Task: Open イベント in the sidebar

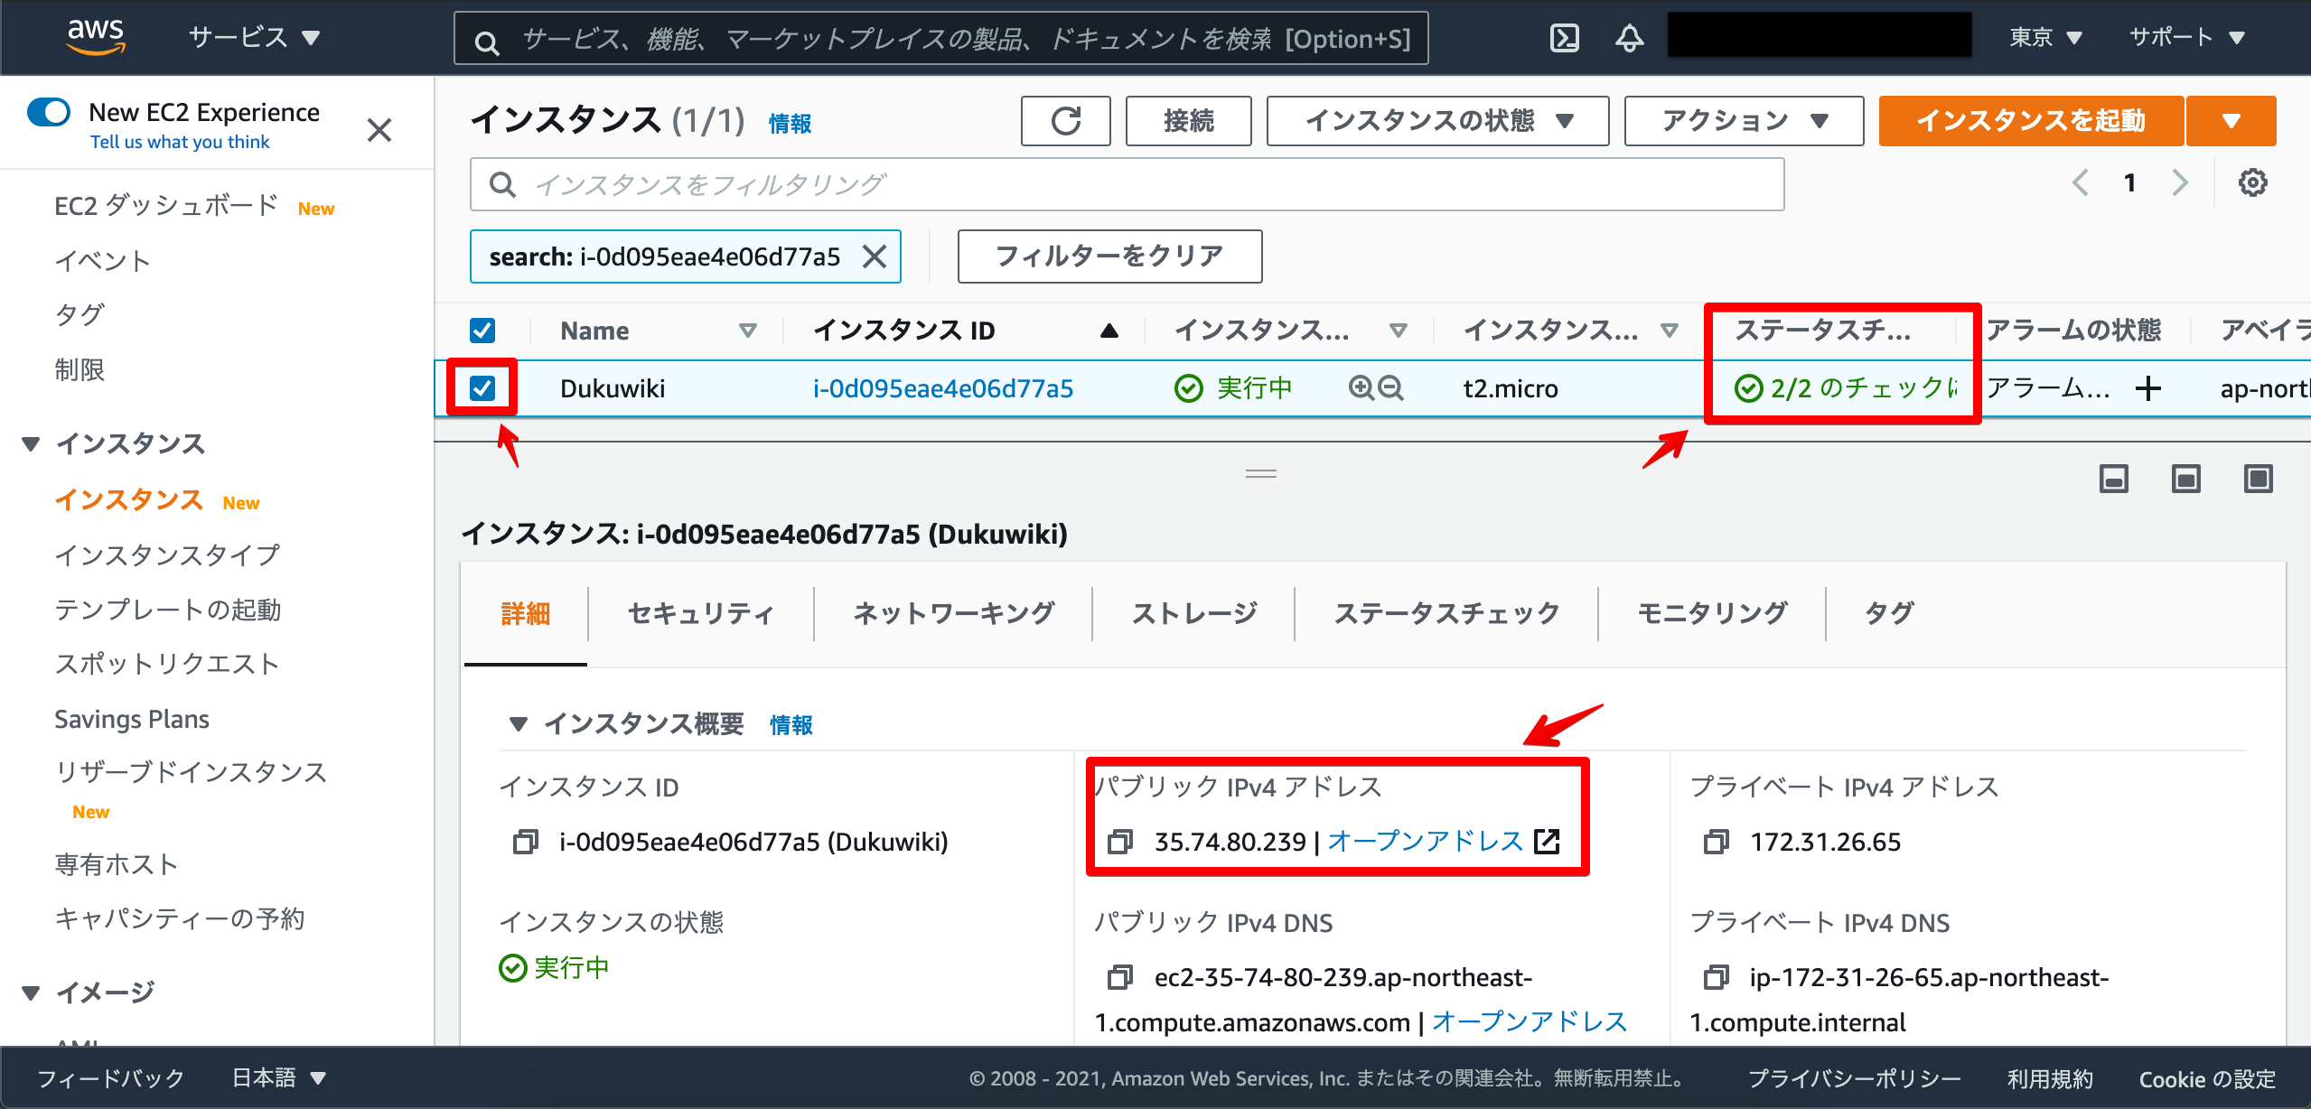Action: coord(102,261)
